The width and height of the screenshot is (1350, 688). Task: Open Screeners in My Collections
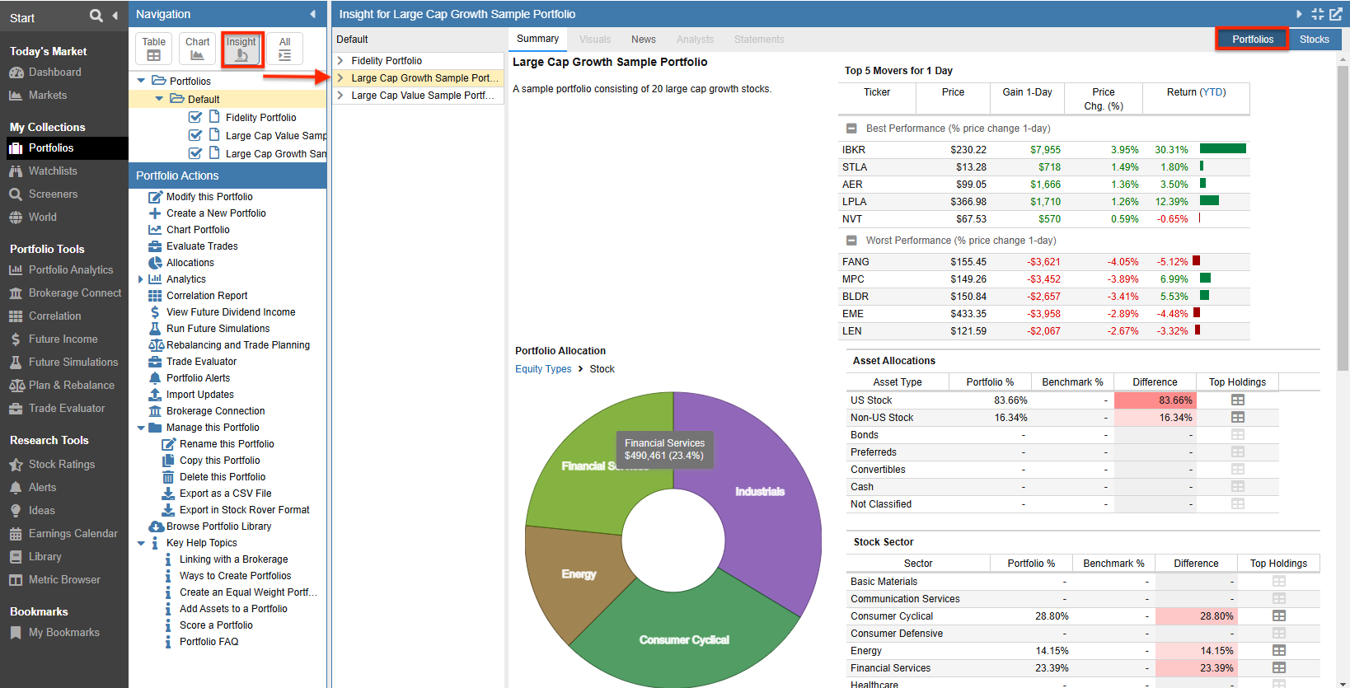(x=53, y=194)
